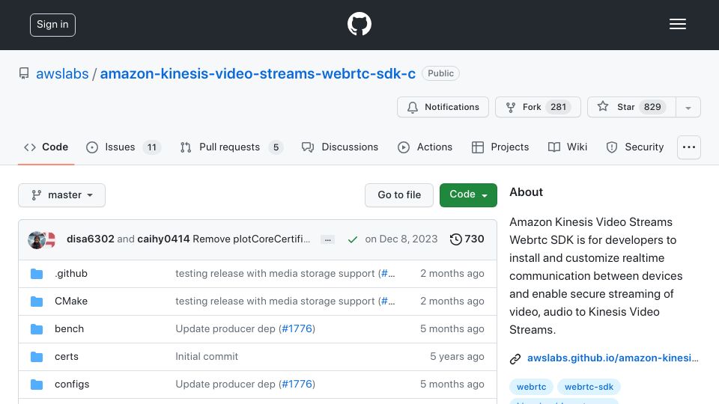Click the Notifications button
Screen dimensions: 719x404
click(443, 107)
